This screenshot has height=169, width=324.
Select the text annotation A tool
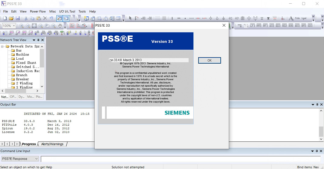(x=291, y=18)
